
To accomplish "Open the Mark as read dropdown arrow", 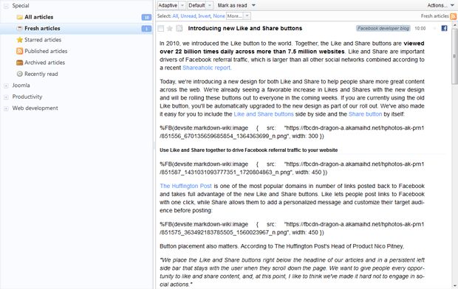I will [253, 5].
